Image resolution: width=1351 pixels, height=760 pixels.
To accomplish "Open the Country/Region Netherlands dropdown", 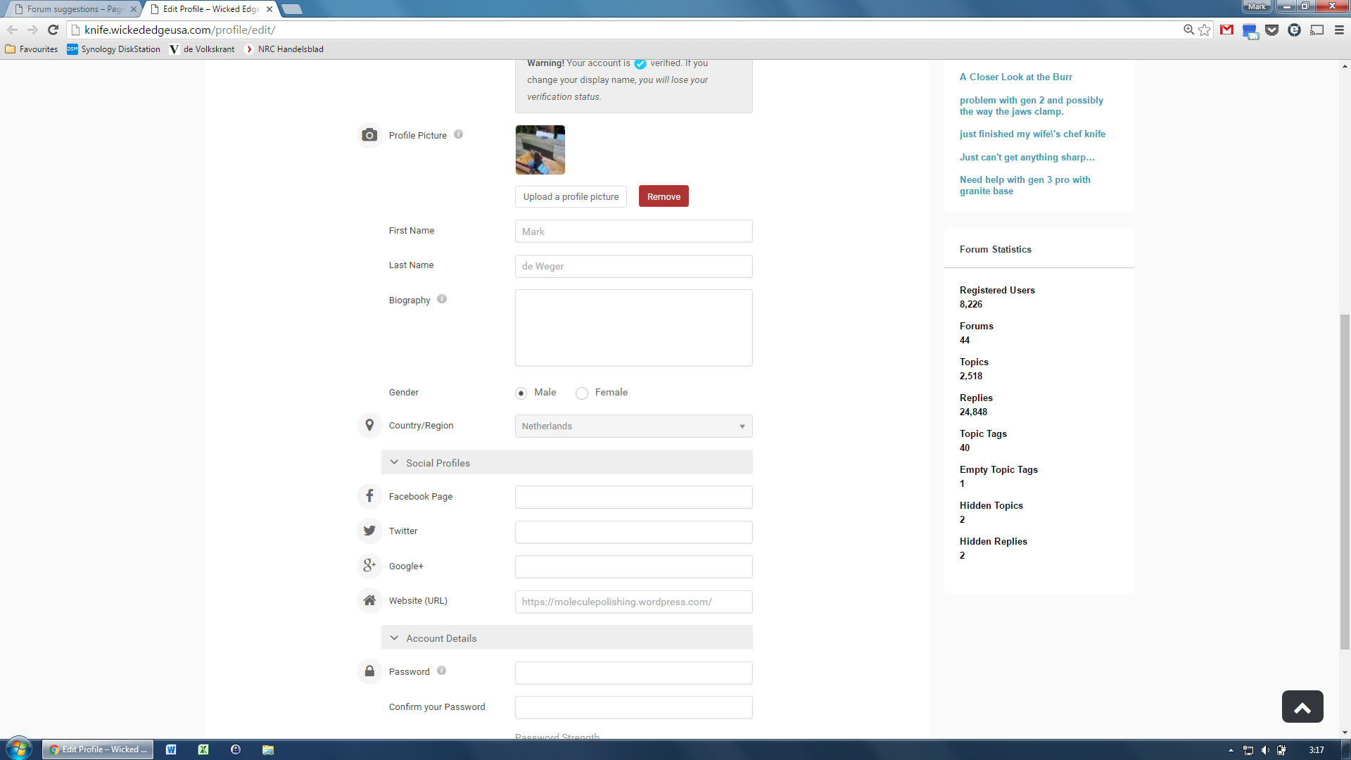I will pyautogui.click(x=633, y=426).
